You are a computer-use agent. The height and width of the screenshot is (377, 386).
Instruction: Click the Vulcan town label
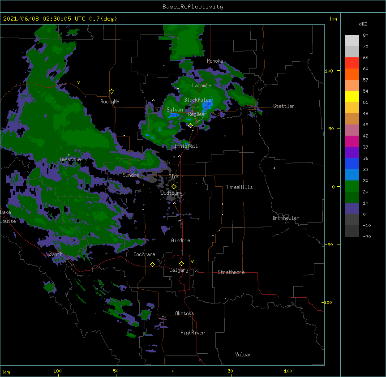click(x=243, y=355)
